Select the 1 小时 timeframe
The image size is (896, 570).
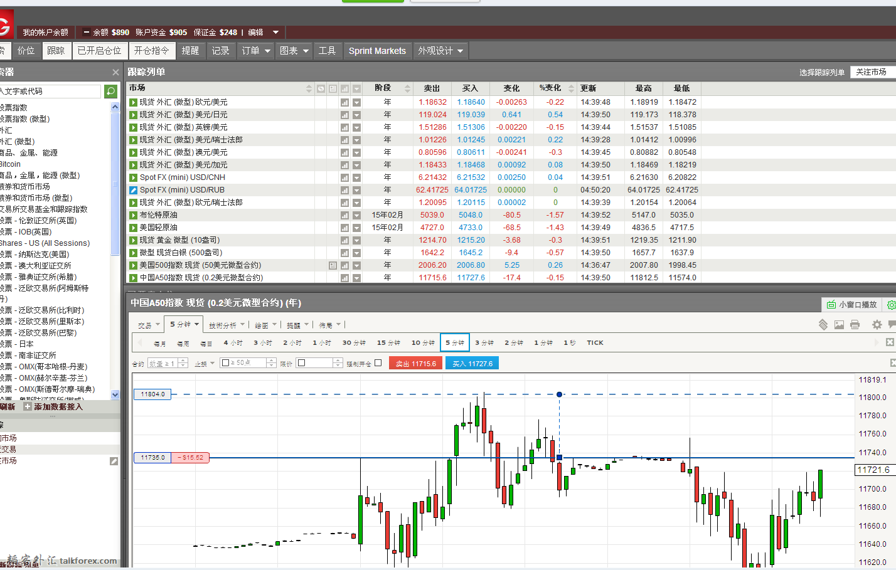pos(322,343)
